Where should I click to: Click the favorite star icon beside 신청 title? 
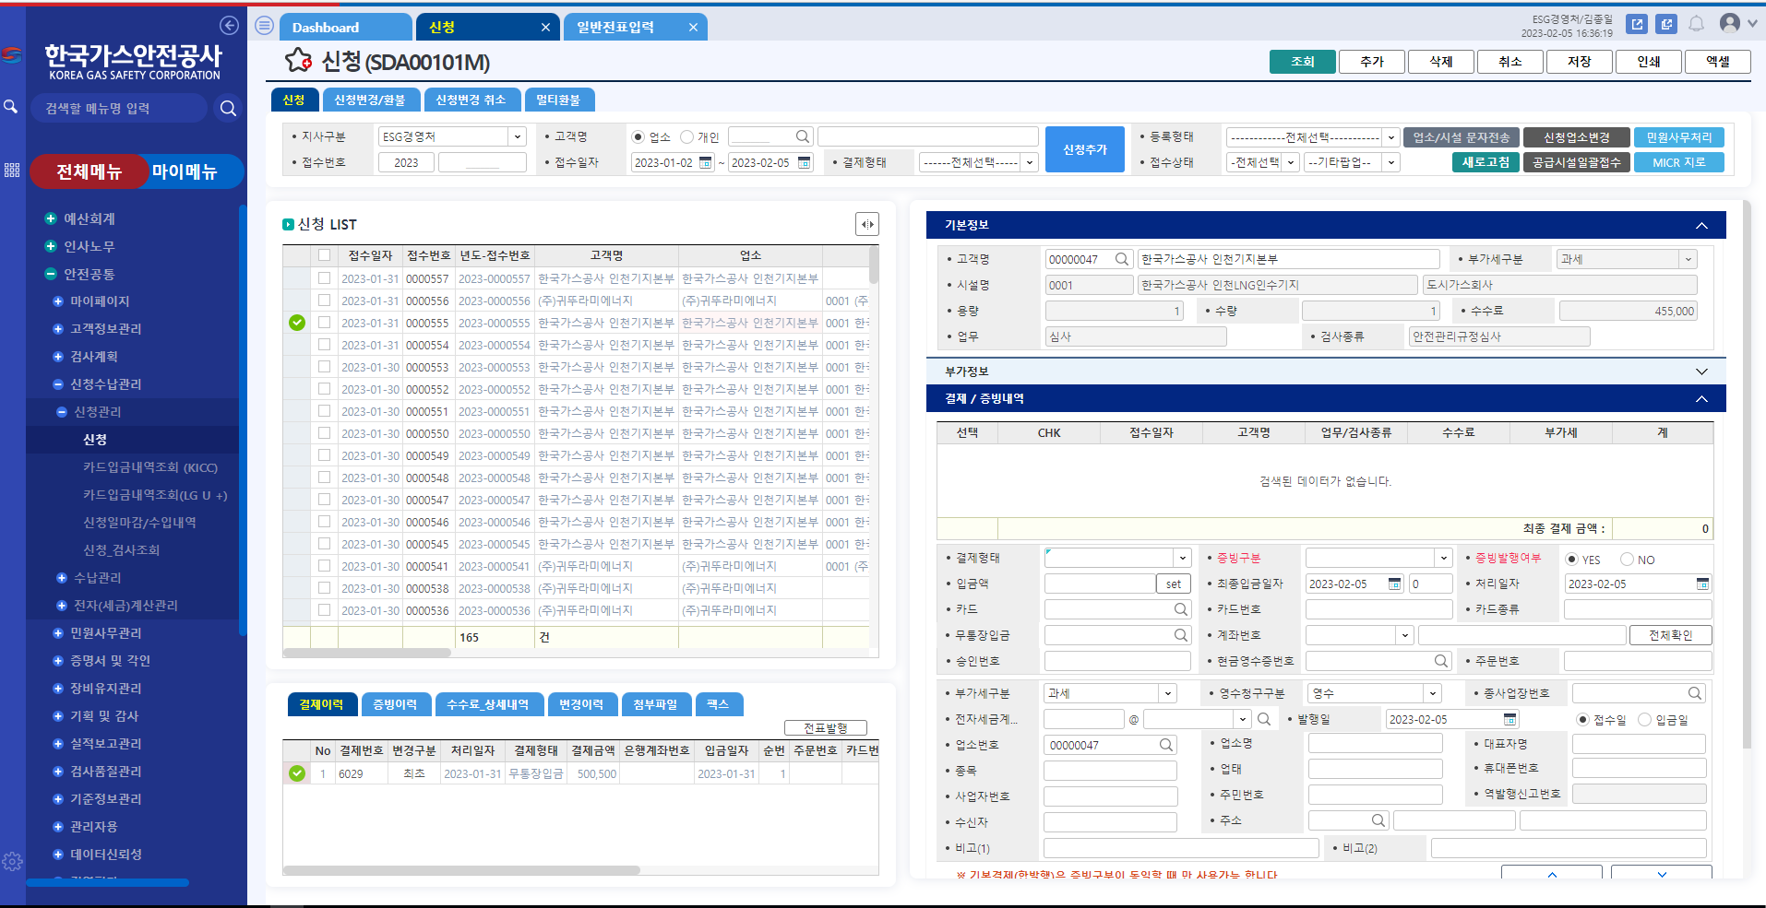[298, 61]
